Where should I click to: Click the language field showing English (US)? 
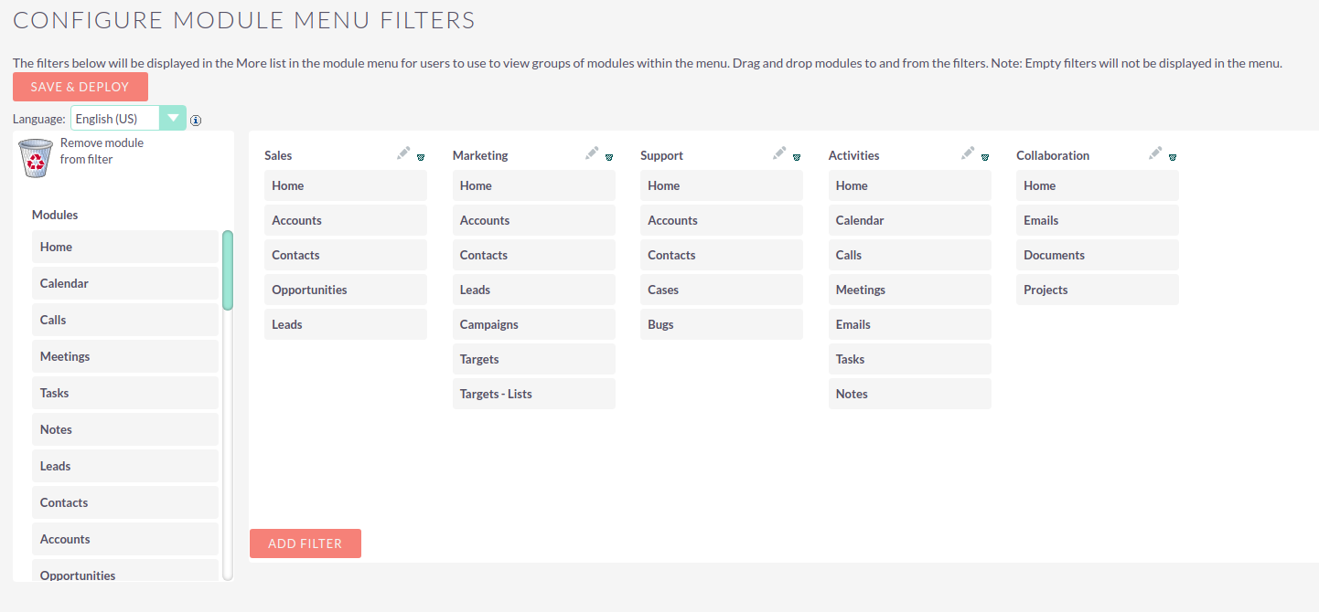click(x=114, y=118)
